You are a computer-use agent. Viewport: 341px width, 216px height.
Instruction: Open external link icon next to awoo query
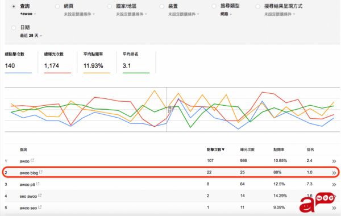(x=32, y=160)
